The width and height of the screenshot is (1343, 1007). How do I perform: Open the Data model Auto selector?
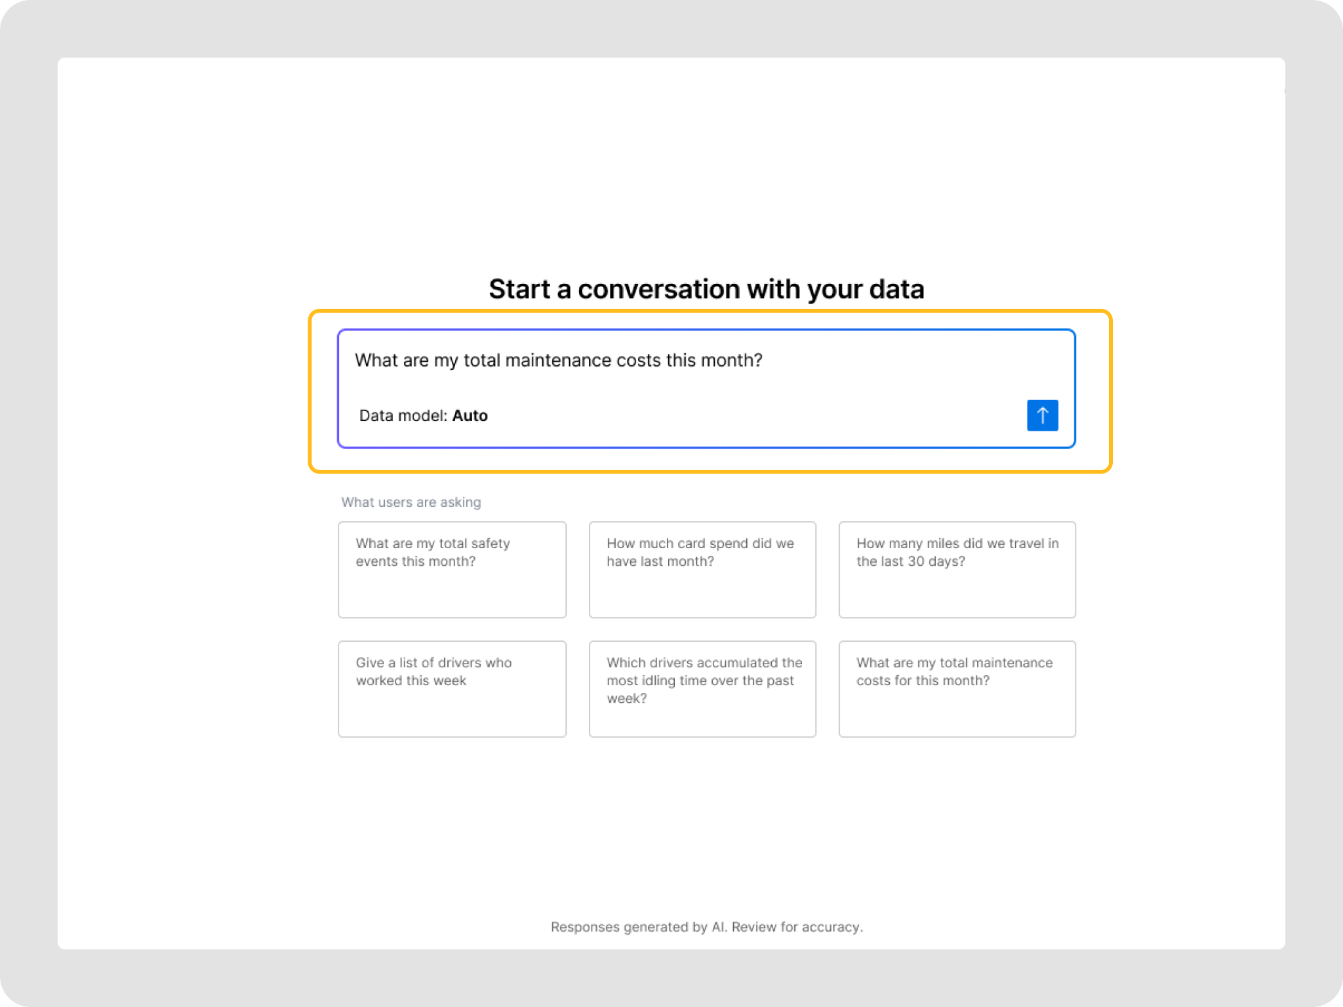tap(424, 416)
